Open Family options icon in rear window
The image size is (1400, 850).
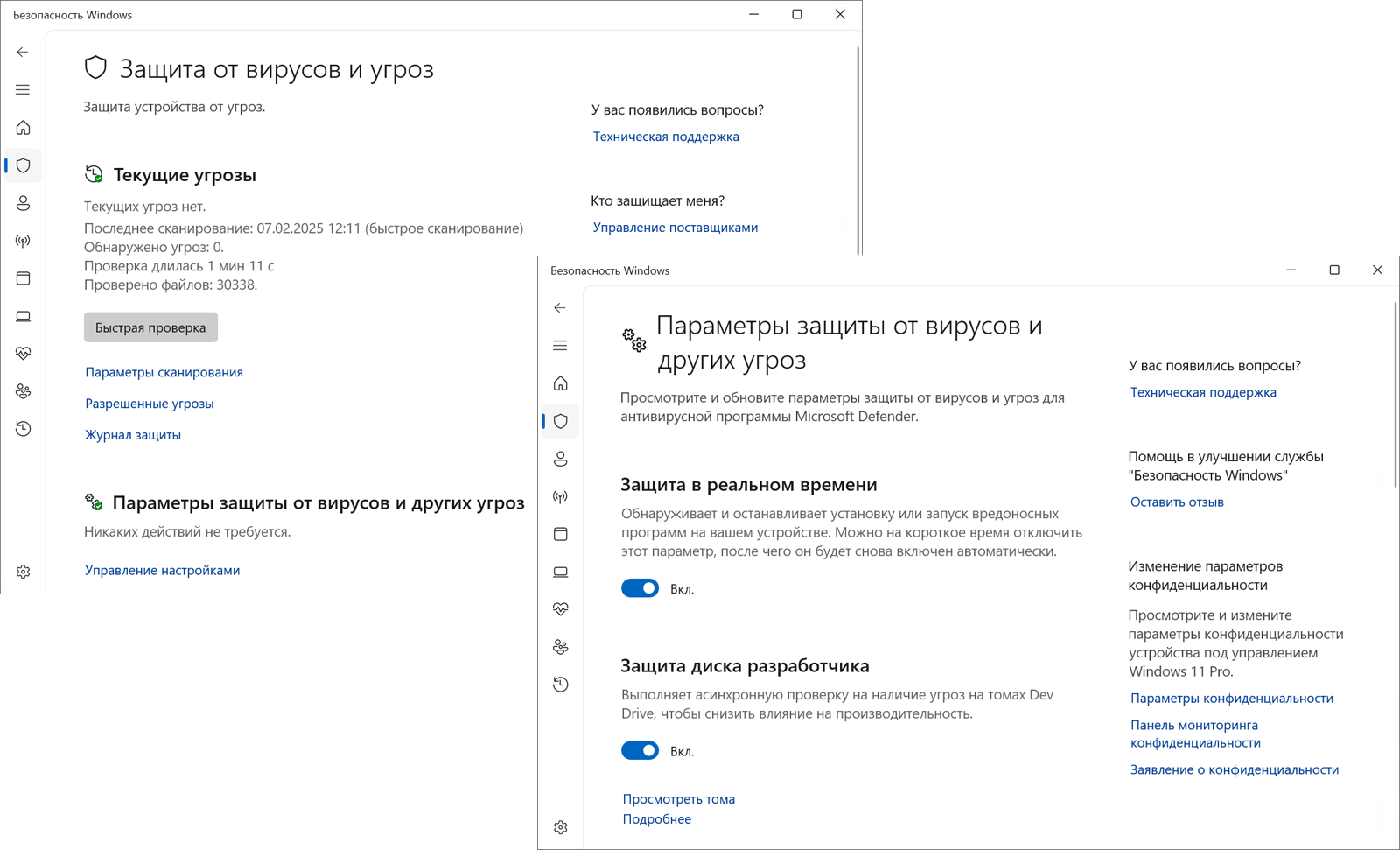(x=23, y=391)
